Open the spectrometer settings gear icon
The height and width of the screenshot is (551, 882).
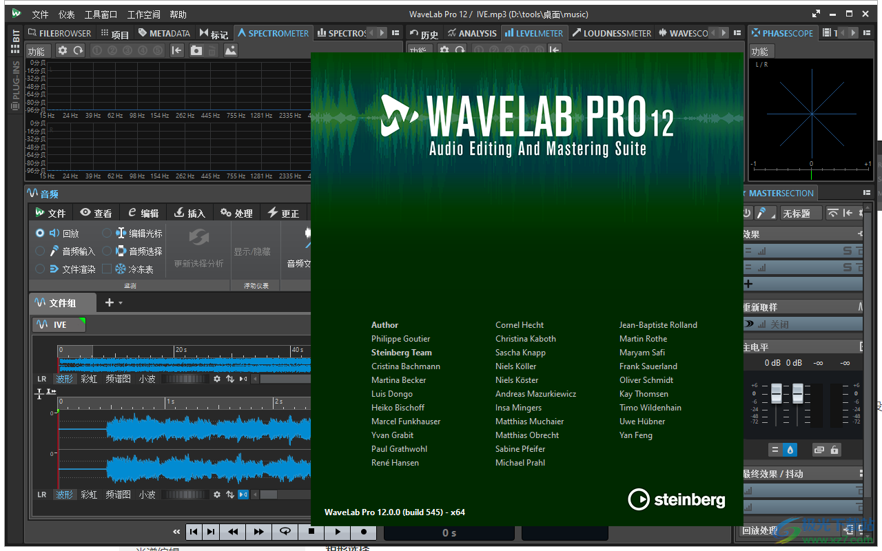[x=62, y=50]
